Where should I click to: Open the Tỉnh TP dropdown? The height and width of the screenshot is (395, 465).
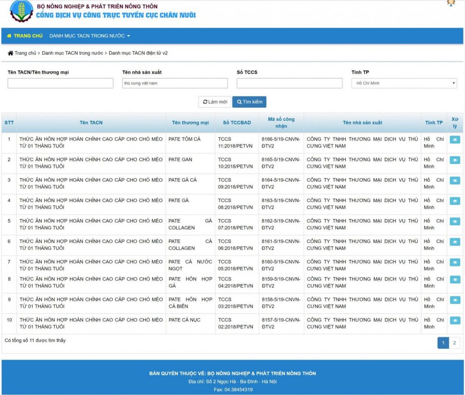click(404, 83)
